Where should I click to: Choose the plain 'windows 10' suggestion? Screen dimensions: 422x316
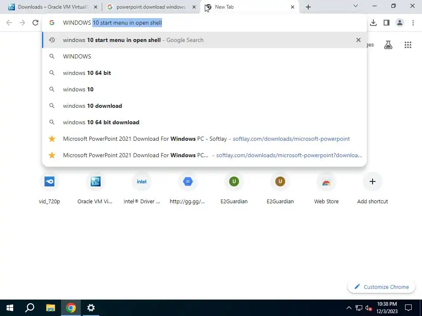pos(204,89)
